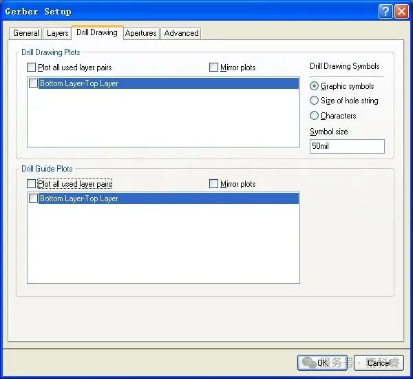Show the Advanced tab
This screenshot has width=413, height=379.
click(x=181, y=33)
